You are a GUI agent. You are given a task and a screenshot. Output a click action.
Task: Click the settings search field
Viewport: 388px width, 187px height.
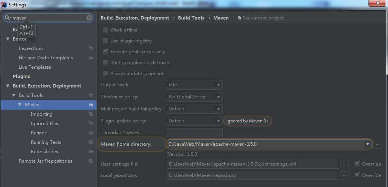[x=48, y=18]
